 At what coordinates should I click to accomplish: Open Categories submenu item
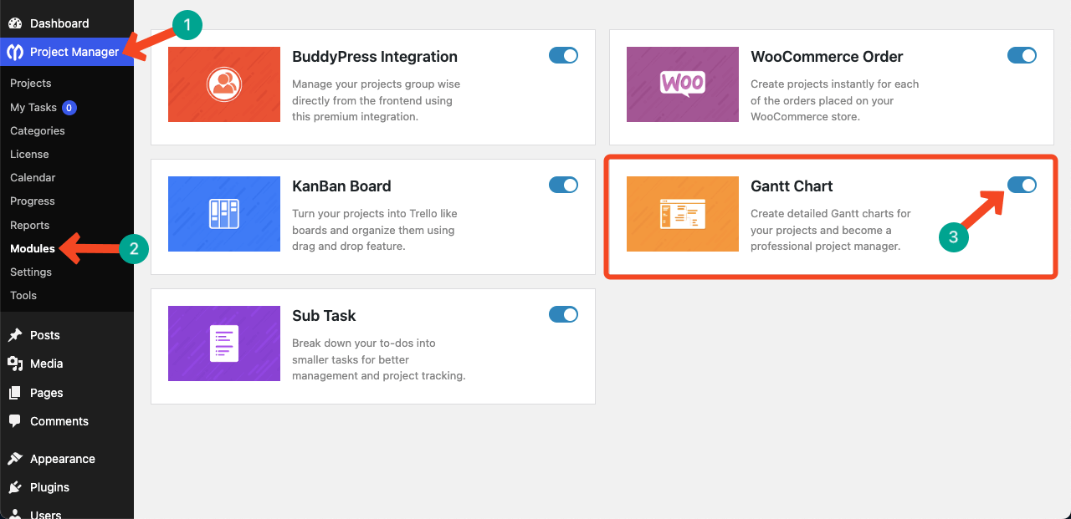(38, 130)
